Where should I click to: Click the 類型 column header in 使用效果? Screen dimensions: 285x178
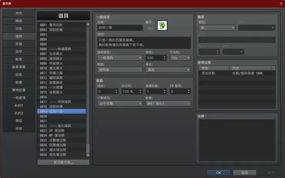click(x=214, y=68)
